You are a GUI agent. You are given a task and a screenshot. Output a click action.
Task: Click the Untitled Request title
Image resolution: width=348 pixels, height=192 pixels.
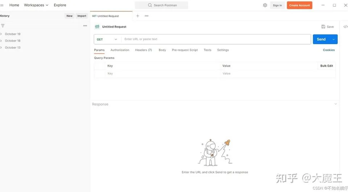114,27
